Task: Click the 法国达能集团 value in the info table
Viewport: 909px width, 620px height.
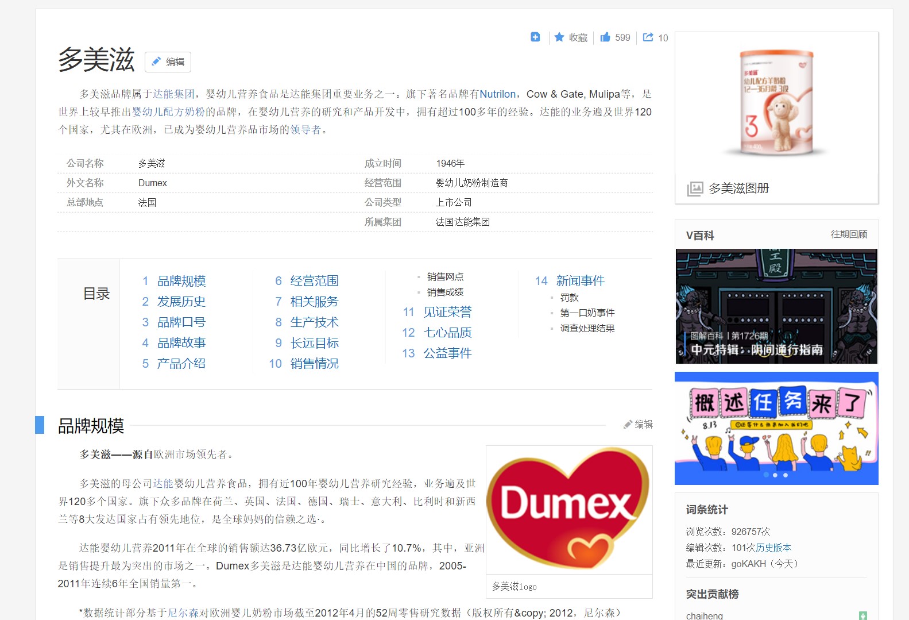Action: pos(463,222)
